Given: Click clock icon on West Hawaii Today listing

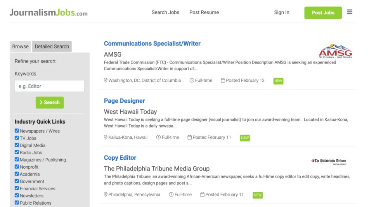Looking at the screenshot, I should pos(158,138).
